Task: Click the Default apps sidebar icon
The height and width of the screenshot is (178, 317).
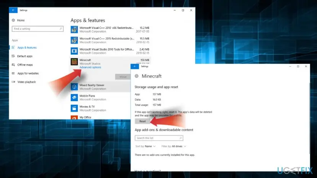Action: click(x=13, y=56)
